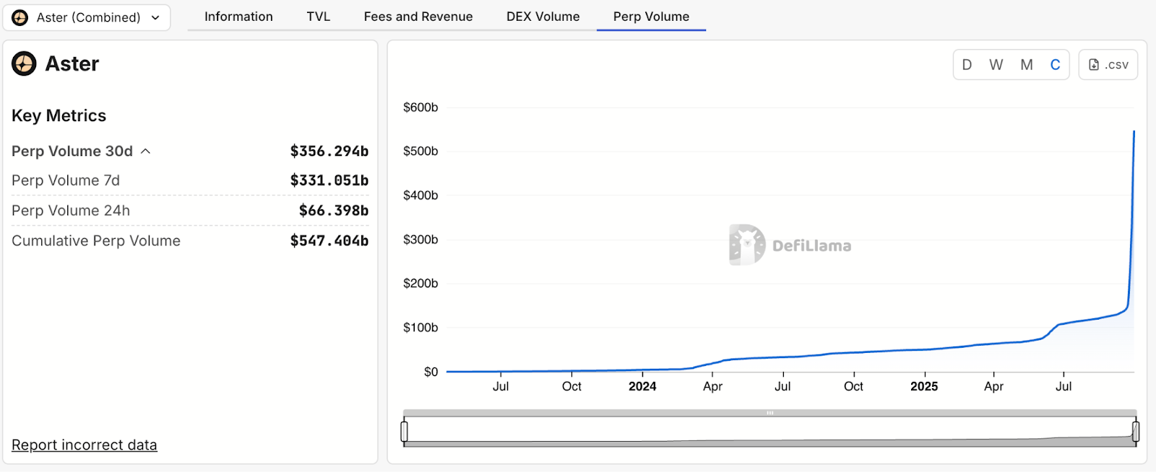Image resolution: width=1156 pixels, height=472 pixels.
Task: Open the Aster (Combined) protocol dropdown
Action: [x=88, y=17]
